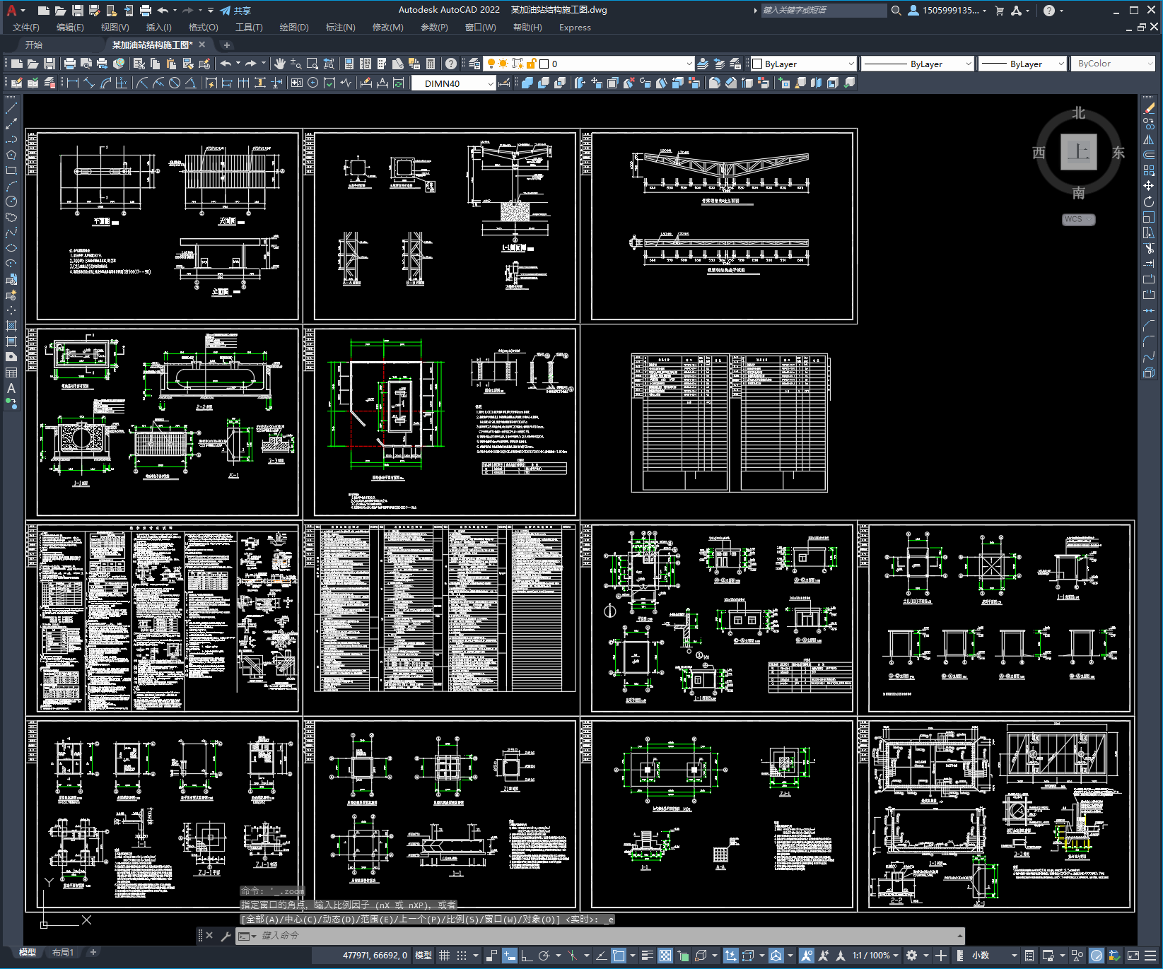Click the Erase tool in modify toolbar
This screenshot has width=1163, height=969.
[1149, 108]
